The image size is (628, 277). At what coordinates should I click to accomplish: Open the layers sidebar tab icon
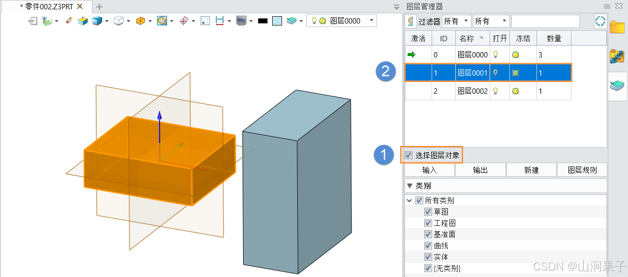pos(617,86)
